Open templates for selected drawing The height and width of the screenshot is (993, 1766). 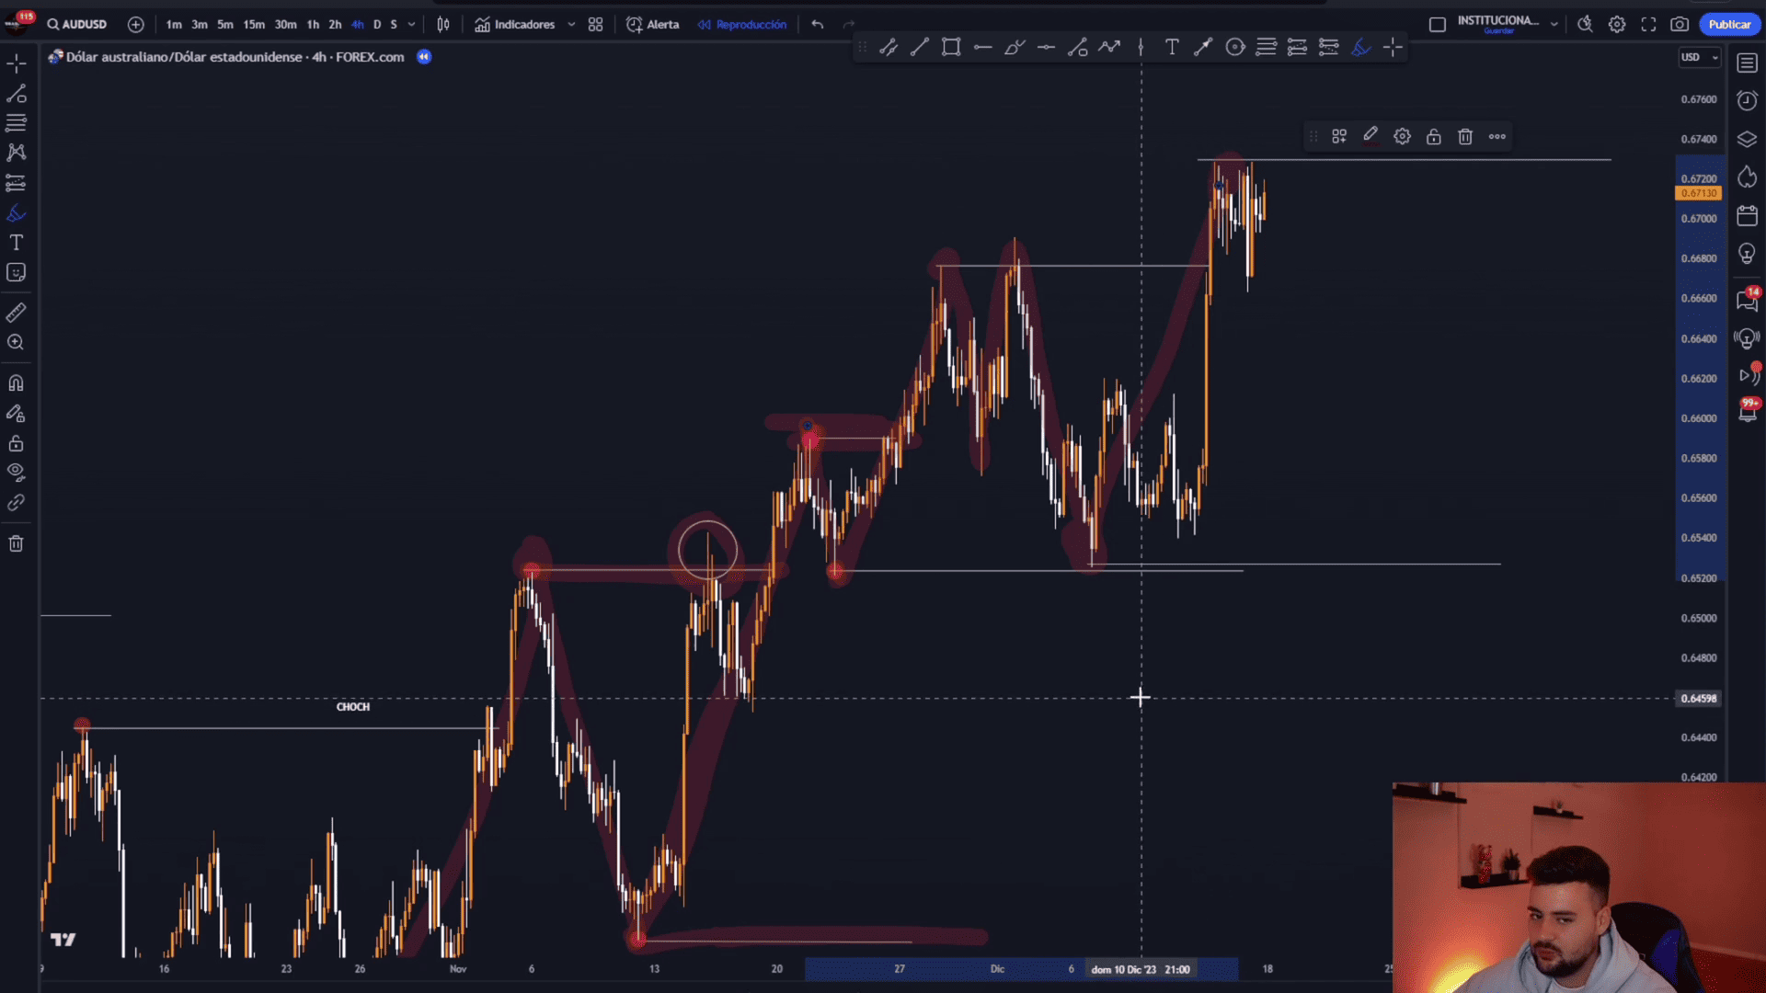point(1339,137)
